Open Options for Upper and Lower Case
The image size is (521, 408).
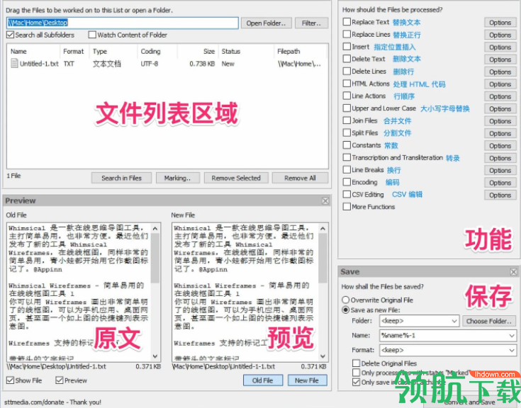(500, 109)
